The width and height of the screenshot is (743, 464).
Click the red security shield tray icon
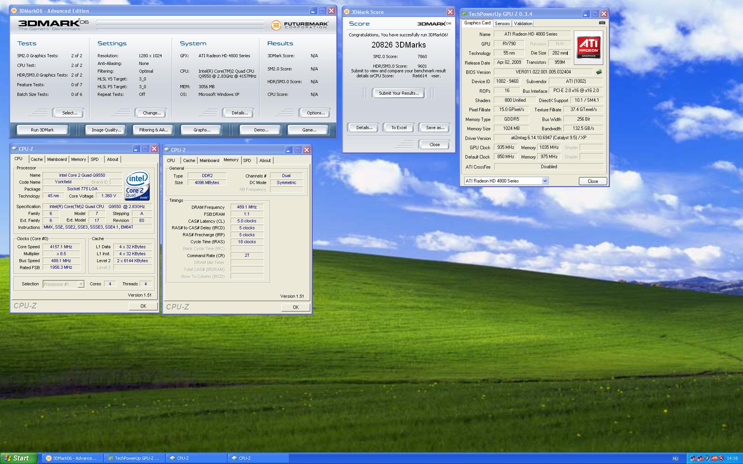point(721,458)
